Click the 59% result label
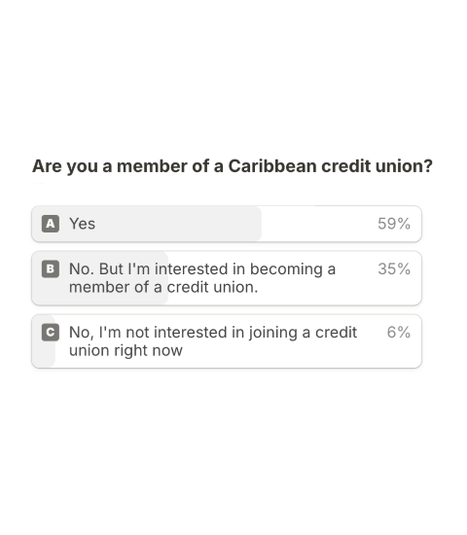This screenshot has height=535, width=467. (x=394, y=224)
